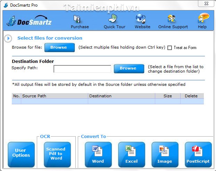Enable the Treat as Form checkbox
The image size is (216, 171).
point(169,48)
